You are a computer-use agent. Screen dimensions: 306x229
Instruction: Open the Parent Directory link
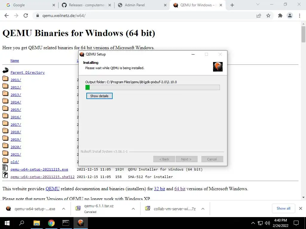pos(27,72)
